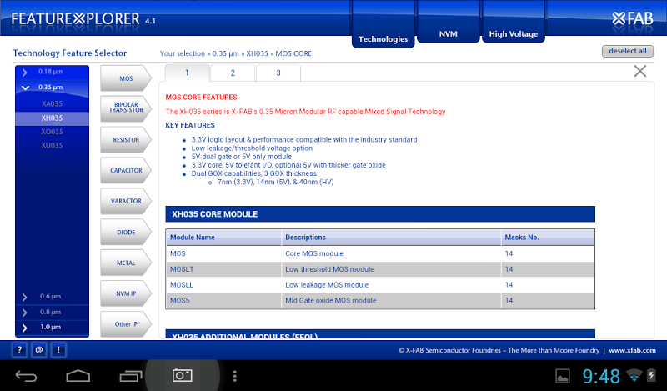The width and height of the screenshot is (667, 391).
Task: Choose the Diode feature button
Action: pos(126,233)
